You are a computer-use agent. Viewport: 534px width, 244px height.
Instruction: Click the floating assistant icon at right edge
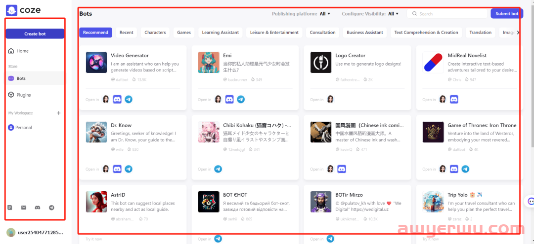point(530,201)
